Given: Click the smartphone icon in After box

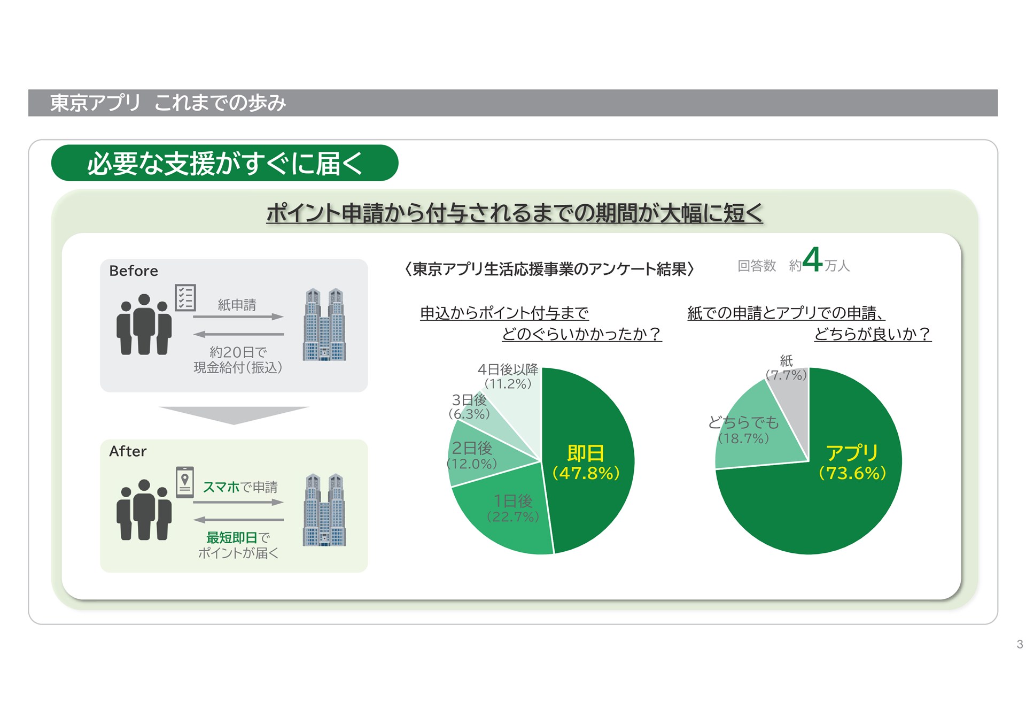Looking at the screenshot, I should click(x=185, y=482).
